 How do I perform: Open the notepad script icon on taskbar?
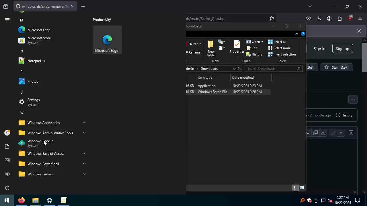63,200
